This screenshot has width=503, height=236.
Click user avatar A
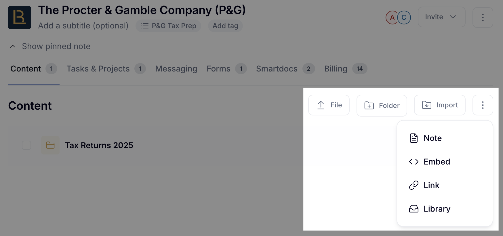point(392,18)
